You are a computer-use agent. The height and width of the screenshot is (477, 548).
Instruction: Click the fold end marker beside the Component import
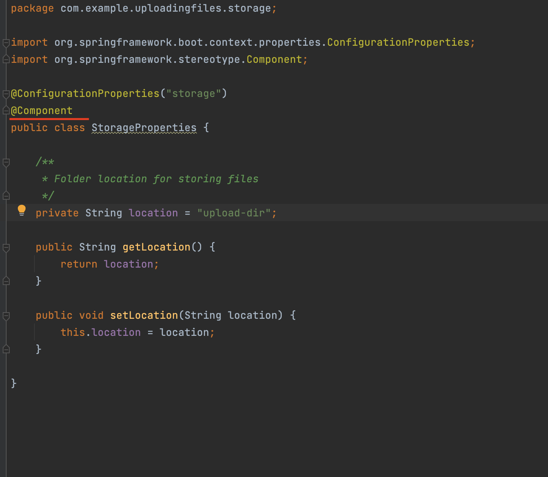pyautogui.click(x=6, y=59)
